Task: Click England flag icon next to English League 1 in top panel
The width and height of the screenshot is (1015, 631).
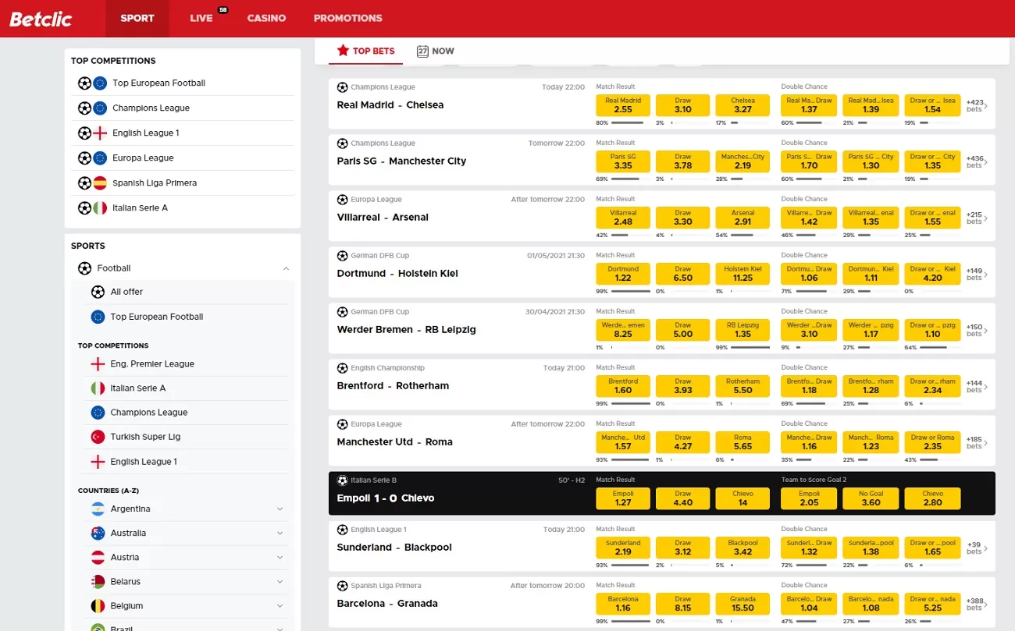Action: (x=100, y=133)
